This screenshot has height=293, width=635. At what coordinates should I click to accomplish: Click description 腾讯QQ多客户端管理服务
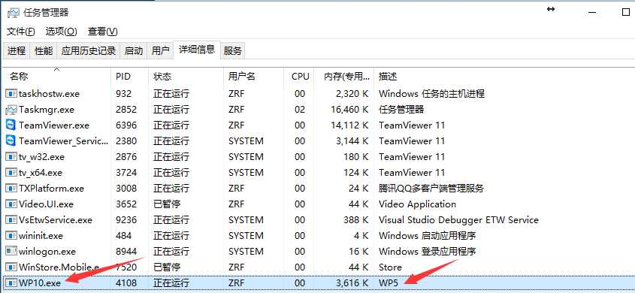431,189
